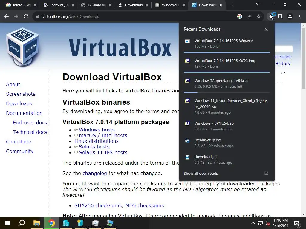
Task: Switch to the Chrome Downloads page tab
Action: tap(133, 5)
